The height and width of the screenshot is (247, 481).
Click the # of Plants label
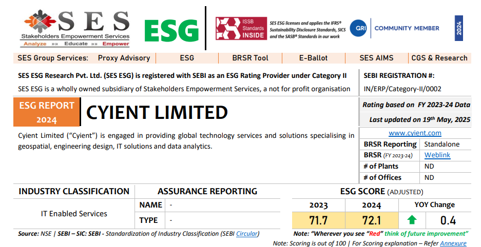click(x=381, y=166)
